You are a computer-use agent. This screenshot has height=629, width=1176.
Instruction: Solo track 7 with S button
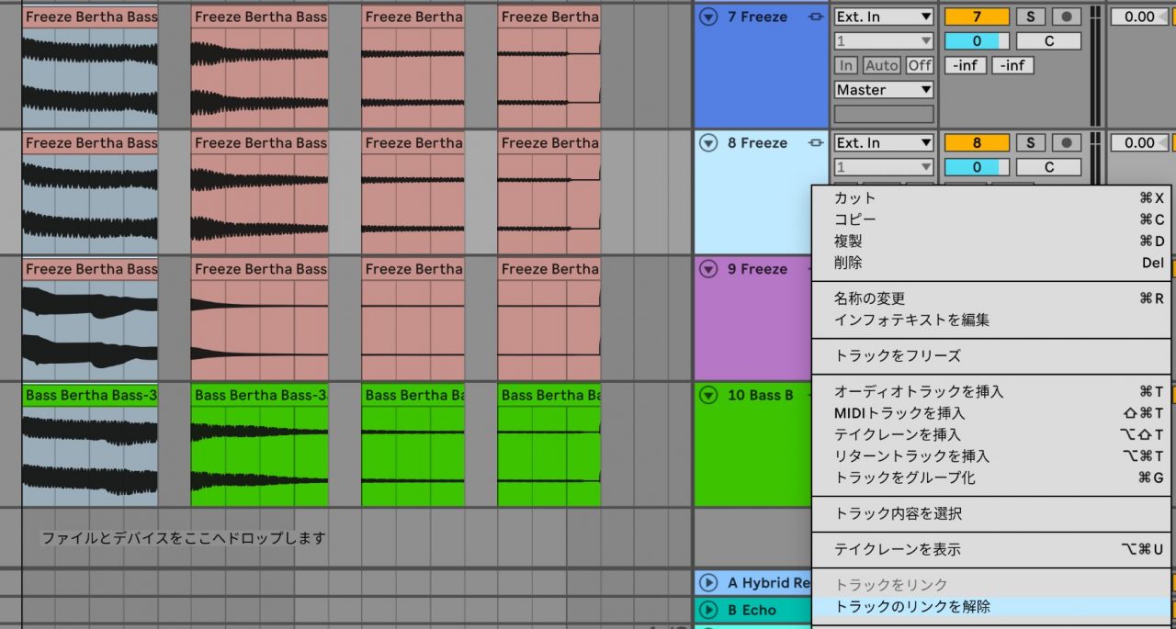click(1031, 17)
